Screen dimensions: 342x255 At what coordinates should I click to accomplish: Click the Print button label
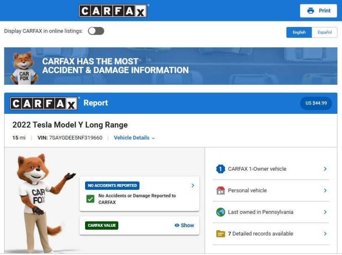(x=324, y=10)
